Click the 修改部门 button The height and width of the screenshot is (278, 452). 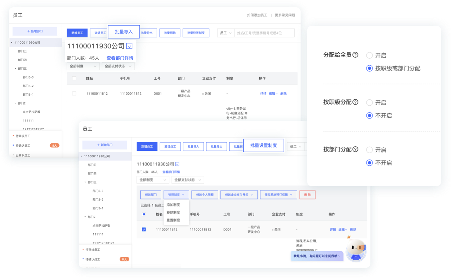pyautogui.click(x=151, y=195)
